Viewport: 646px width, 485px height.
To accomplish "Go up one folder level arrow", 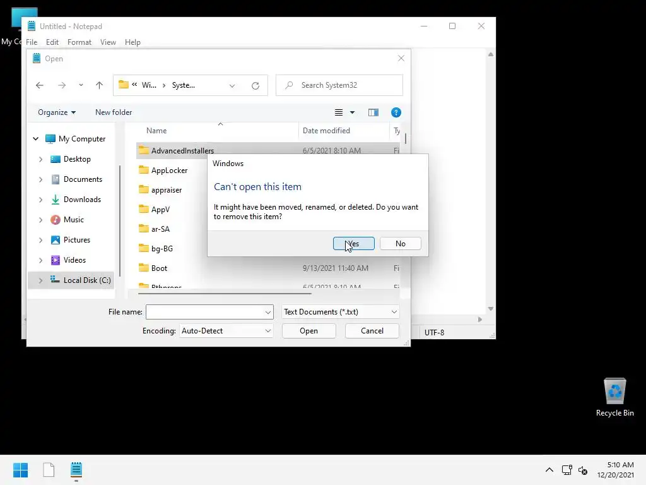I will coord(99,85).
